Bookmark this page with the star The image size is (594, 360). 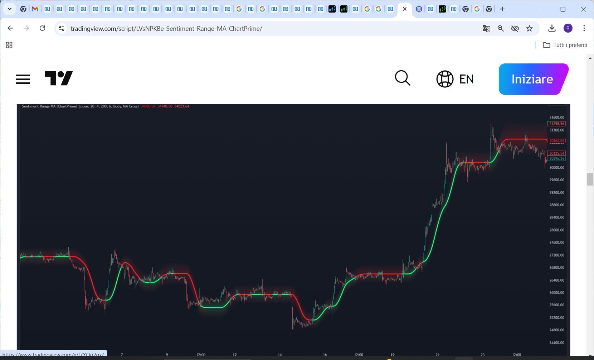[x=530, y=28]
